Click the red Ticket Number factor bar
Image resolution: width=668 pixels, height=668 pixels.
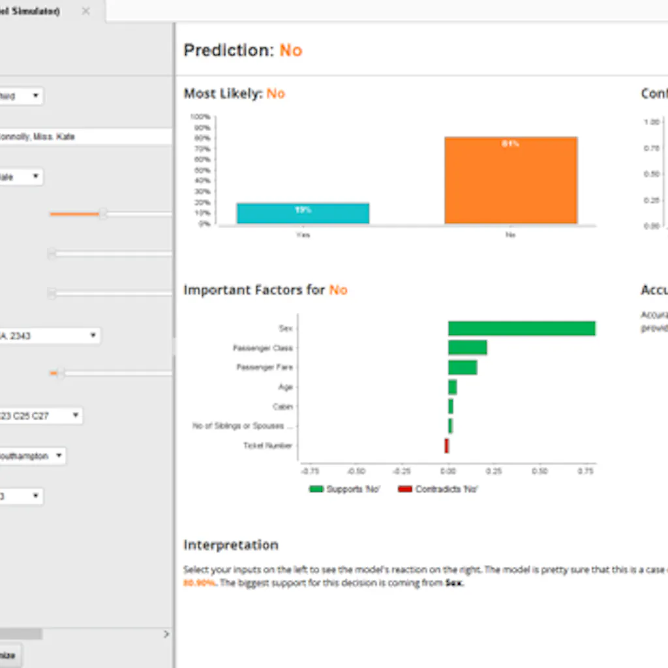click(446, 446)
